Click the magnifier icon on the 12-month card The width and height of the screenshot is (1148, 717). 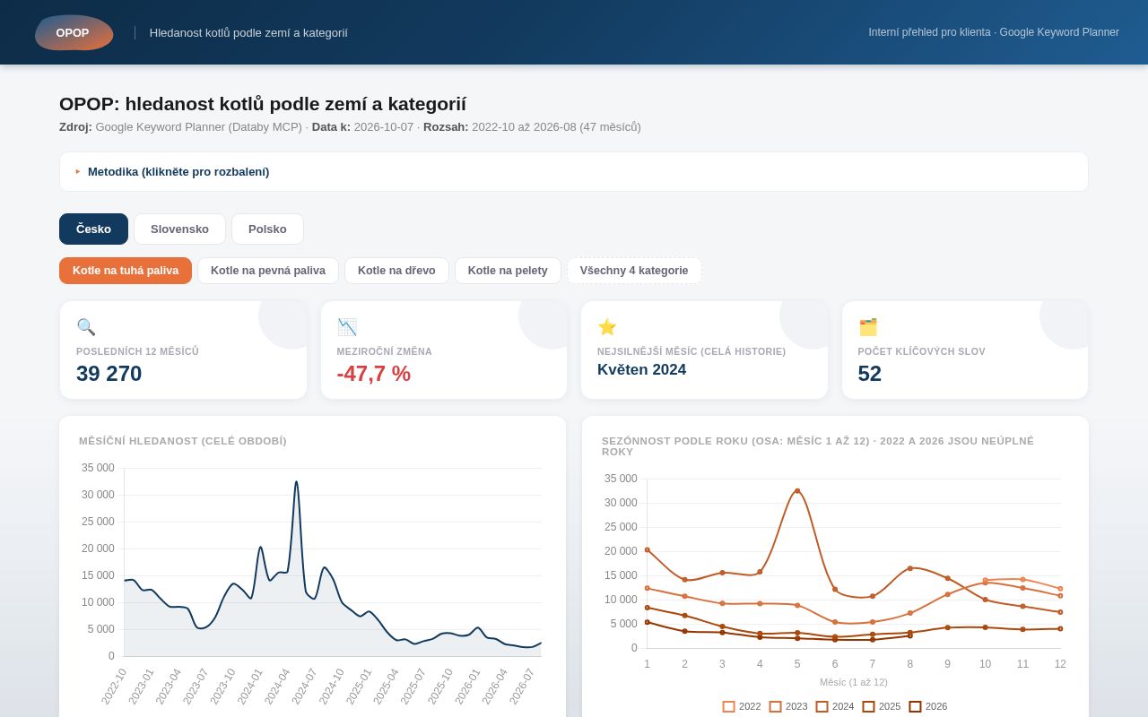(x=86, y=327)
